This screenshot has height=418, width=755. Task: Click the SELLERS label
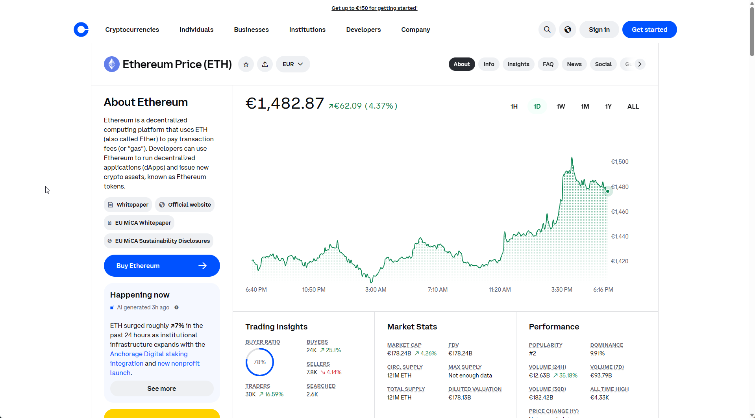pyautogui.click(x=318, y=364)
